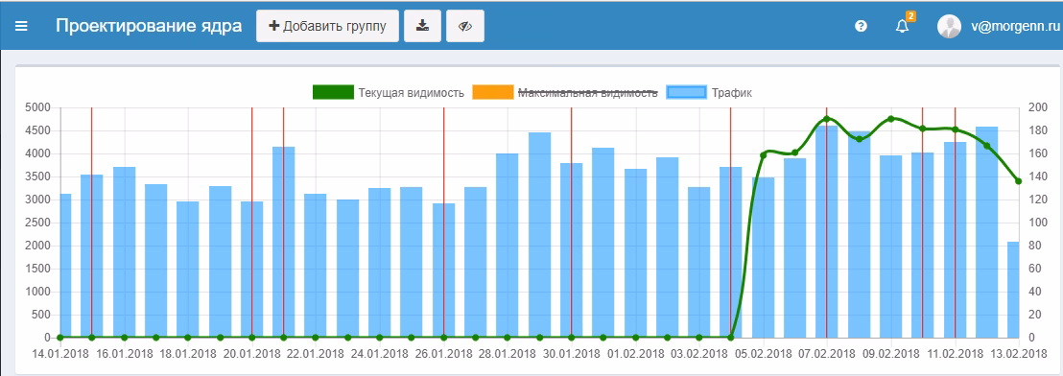Click traffic bar for 13.02.2018
1063x376 pixels.
pos(1013,290)
